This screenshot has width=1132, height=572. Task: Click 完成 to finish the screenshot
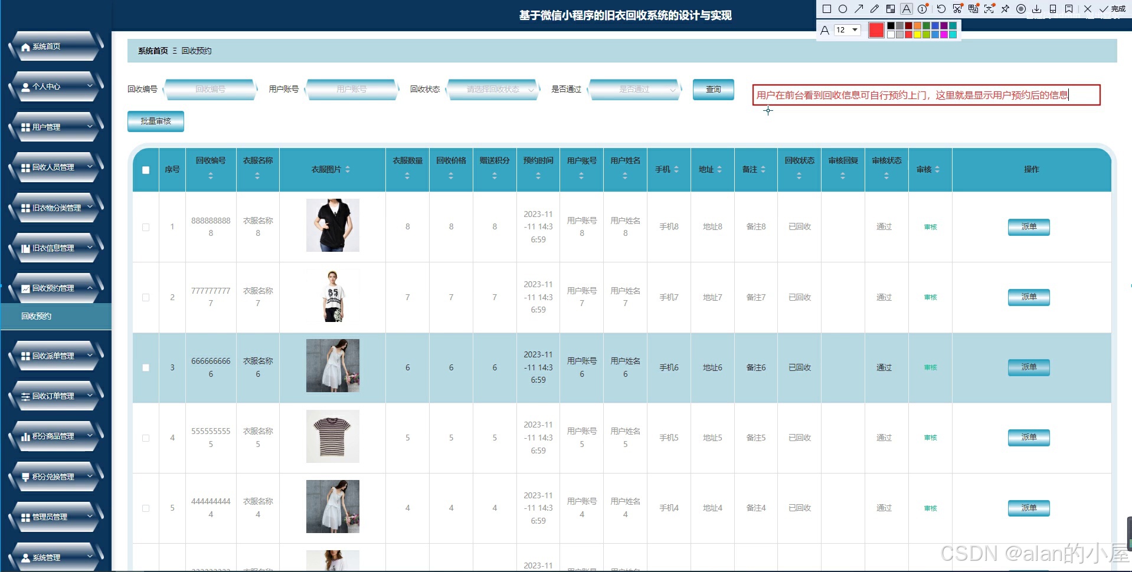[x=1113, y=9]
